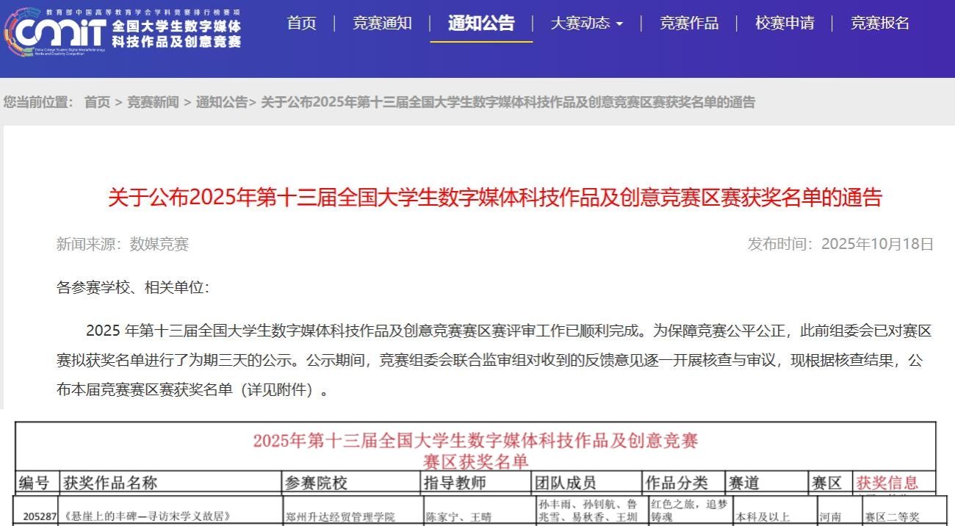The image size is (955, 526).
Task: Click the 团队成员 column header
Action: [x=566, y=483]
